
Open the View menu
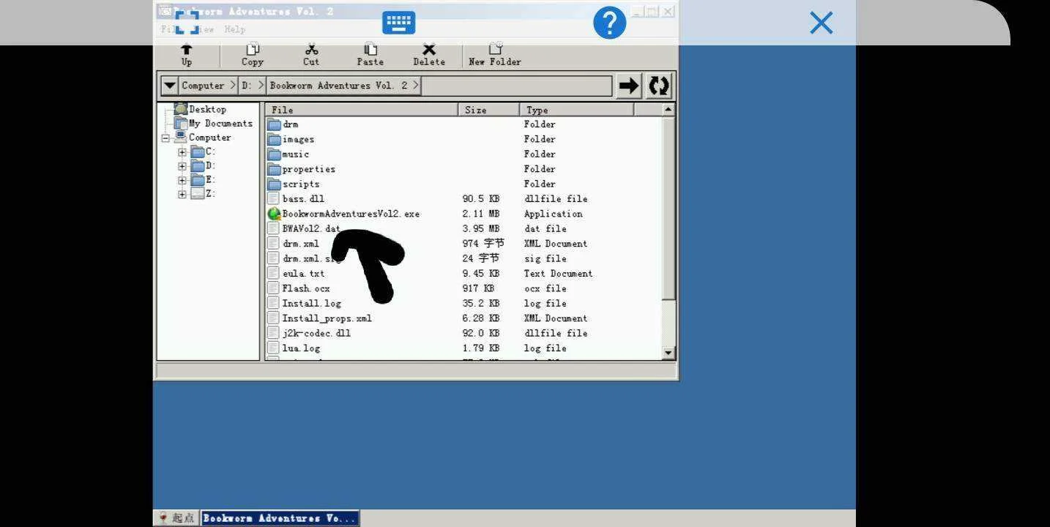(x=204, y=29)
